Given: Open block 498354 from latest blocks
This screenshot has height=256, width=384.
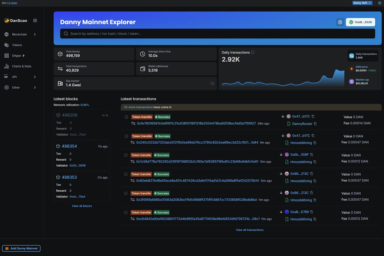Looking at the screenshot, I should pos(69,146).
